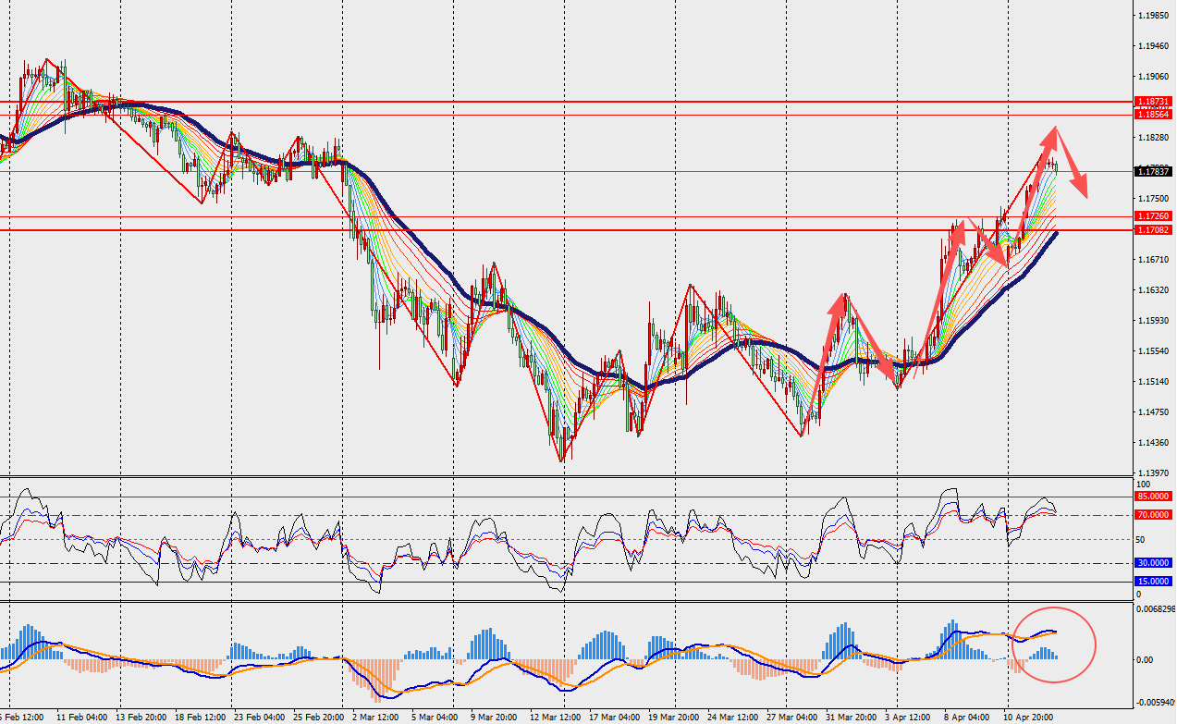This screenshot has height=724, width=1177.
Task: Select the 25 Feb 20:00 time axis label
Action: (x=318, y=717)
